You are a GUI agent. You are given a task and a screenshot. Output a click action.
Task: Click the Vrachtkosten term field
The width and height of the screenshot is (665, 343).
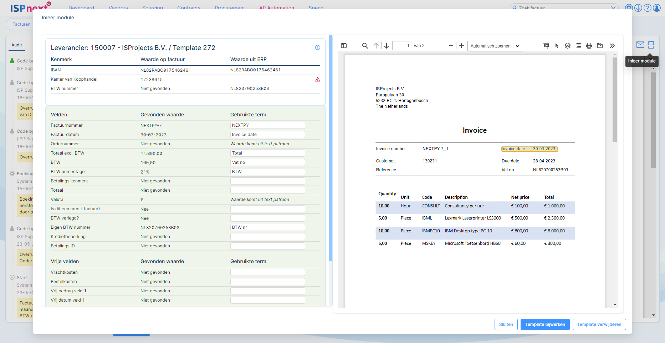(x=267, y=272)
